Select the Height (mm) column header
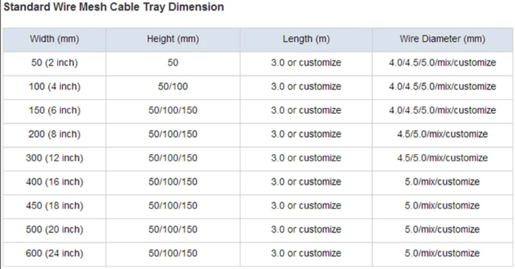The height and width of the screenshot is (269, 515). click(173, 39)
